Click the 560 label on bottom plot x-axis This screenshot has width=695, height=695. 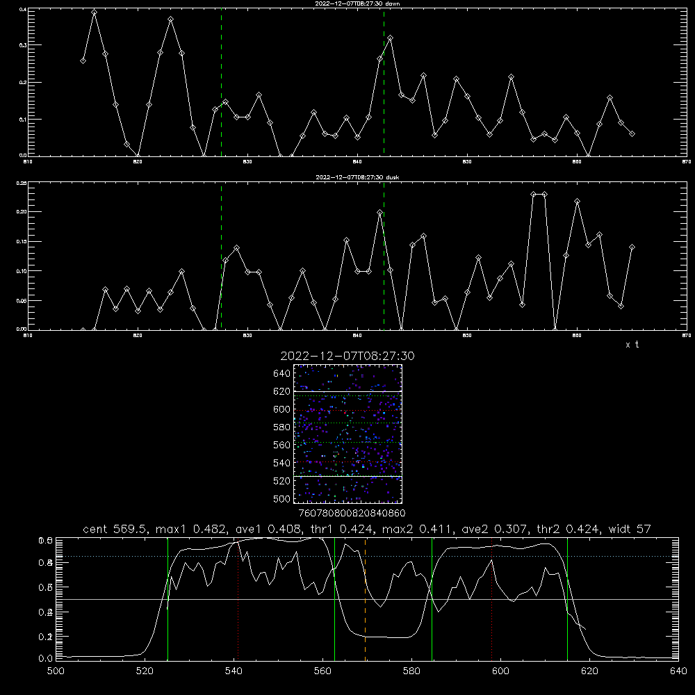[322, 671]
